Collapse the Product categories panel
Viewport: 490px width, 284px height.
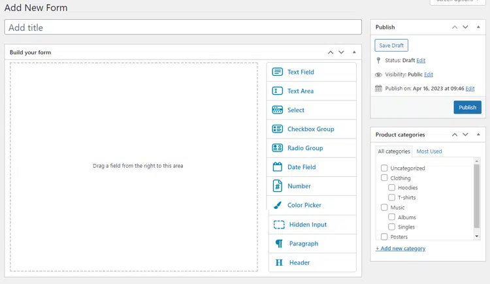click(479, 135)
